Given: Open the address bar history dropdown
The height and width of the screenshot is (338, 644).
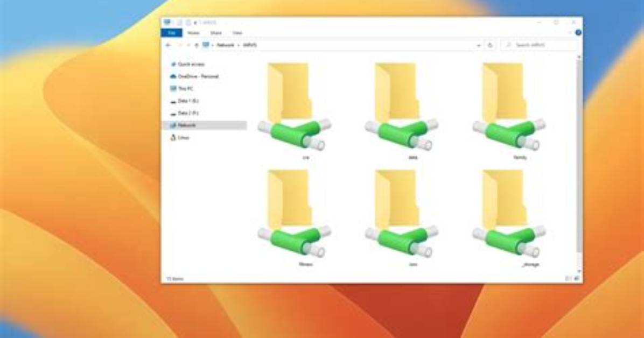Looking at the screenshot, I should [479, 46].
